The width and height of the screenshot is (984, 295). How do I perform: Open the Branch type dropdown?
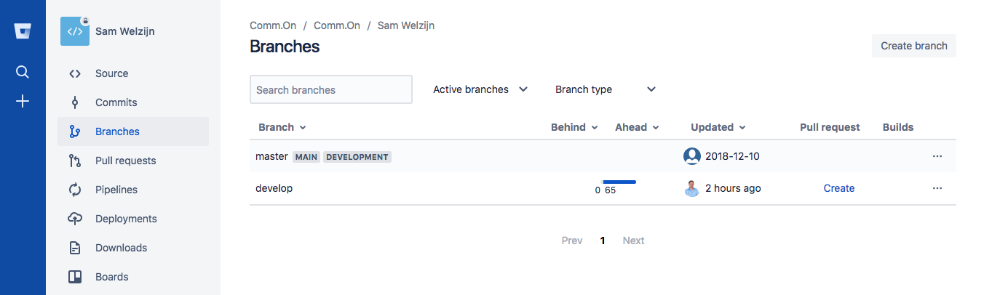[606, 89]
